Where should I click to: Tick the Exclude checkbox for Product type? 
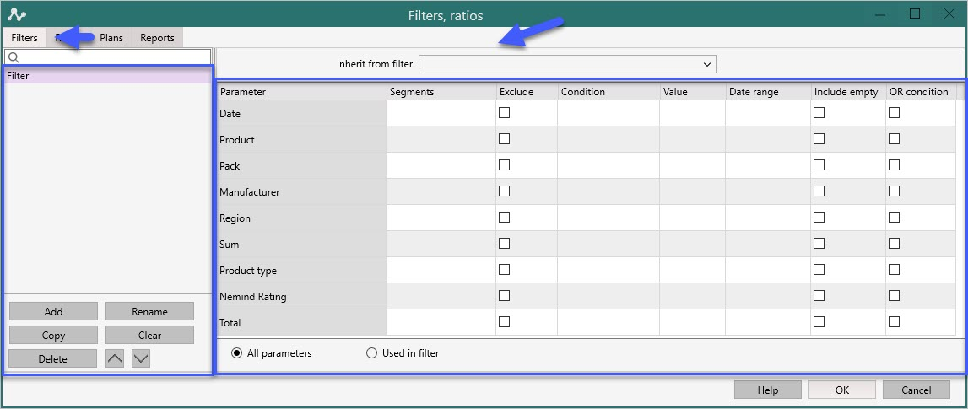pos(505,270)
